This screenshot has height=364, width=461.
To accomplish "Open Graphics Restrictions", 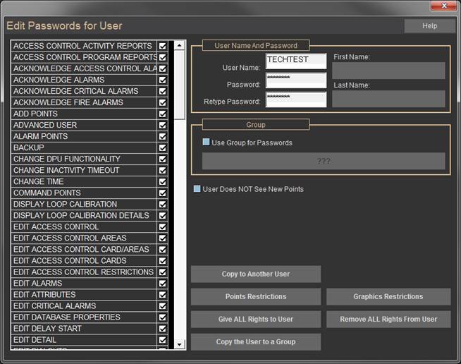I will coord(388,296).
